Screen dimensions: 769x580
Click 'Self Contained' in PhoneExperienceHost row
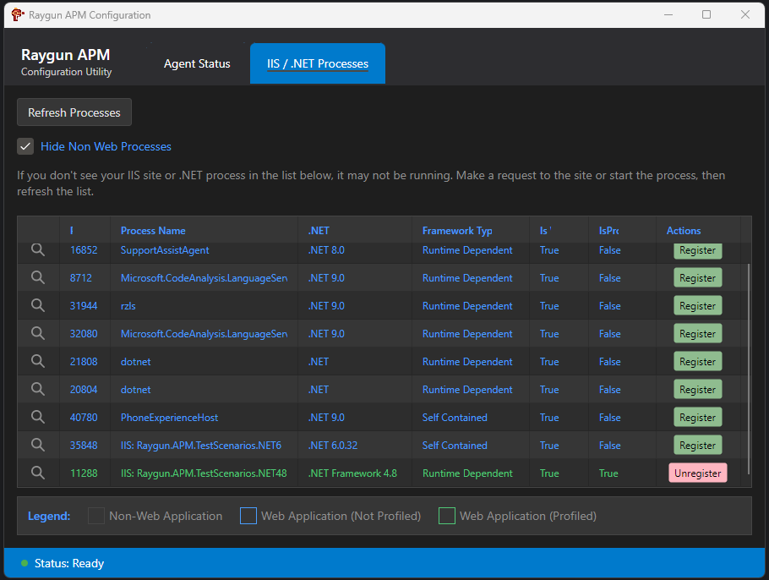(455, 418)
